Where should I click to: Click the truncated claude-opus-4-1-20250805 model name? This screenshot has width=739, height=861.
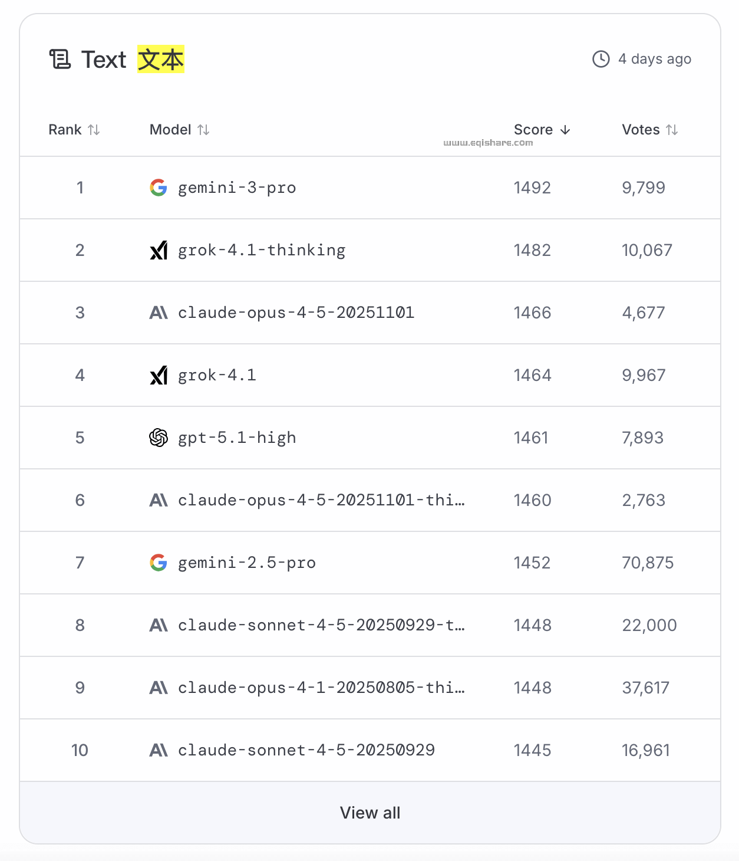pyautogui.click(x=321, y=688)
